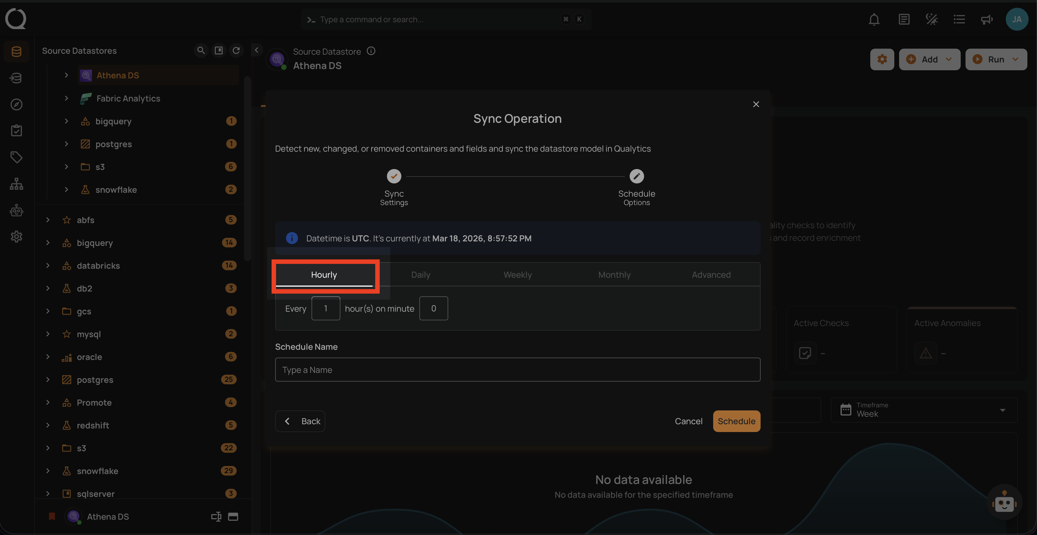Click info icon beside Source Datastore
Image resolution: width=1037 pixels, height=535 pixels.
click(x=371, y=51)
